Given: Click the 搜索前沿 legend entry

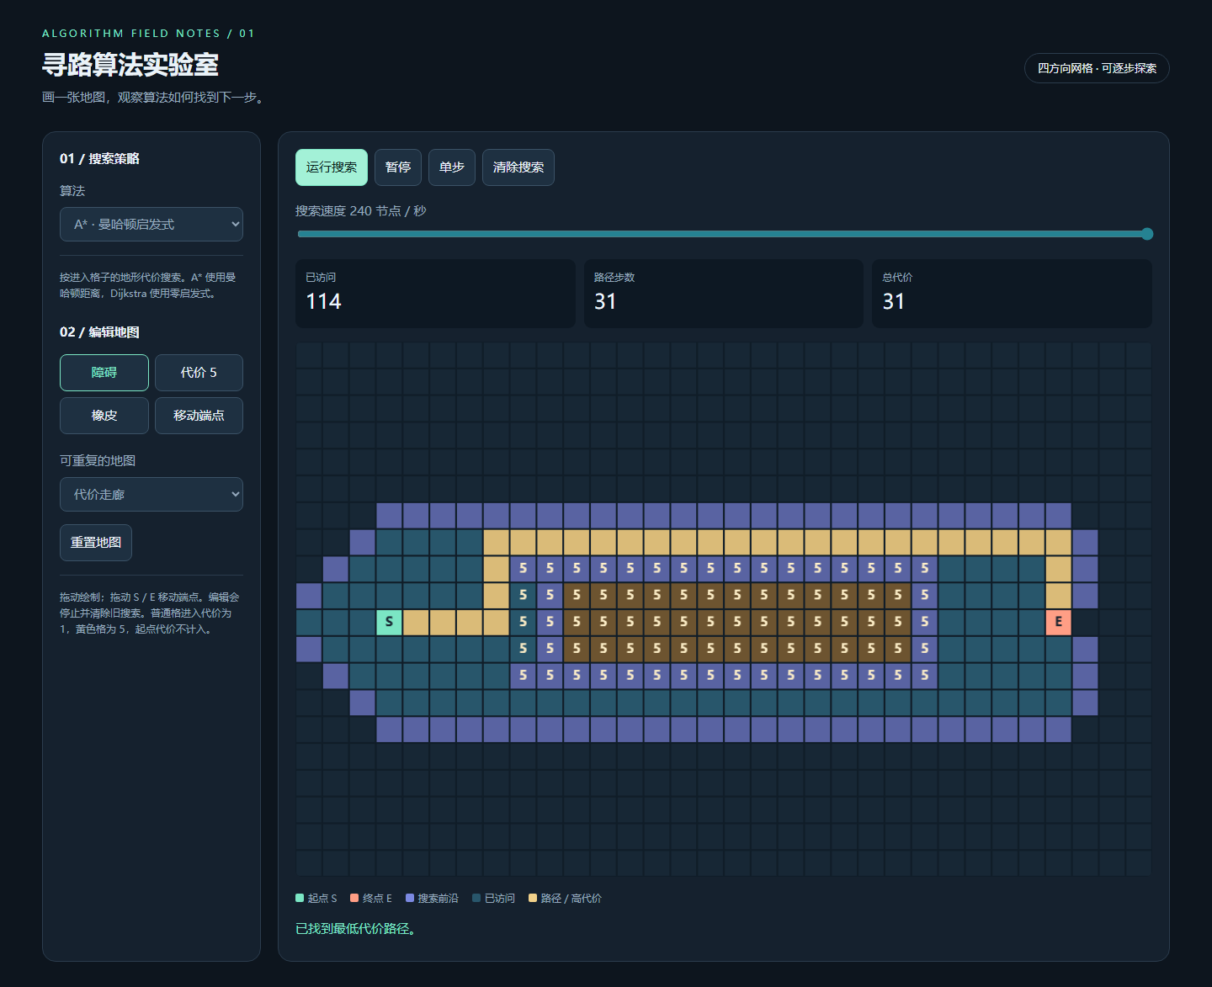Looking at the screenshot, I should 432,899.
